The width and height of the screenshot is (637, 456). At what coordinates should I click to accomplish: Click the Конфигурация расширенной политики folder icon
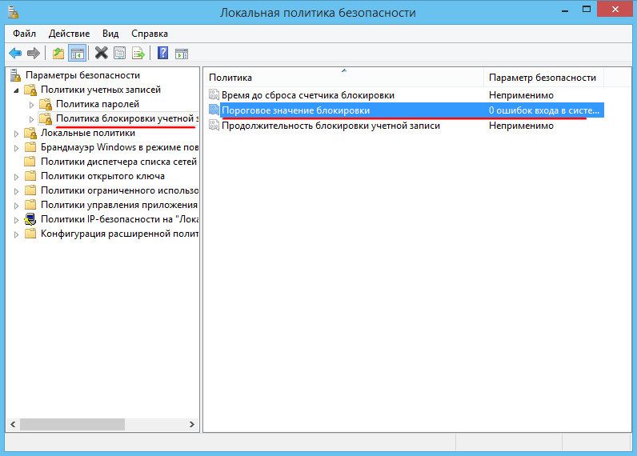(x=30, y=234)
